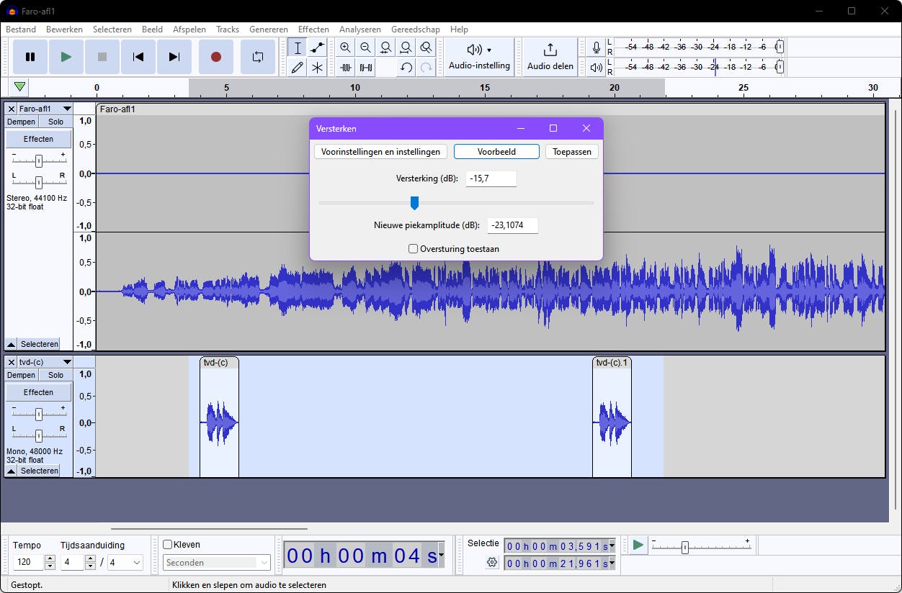The image size is (902, 593).
Task: Enable the Oversturing toestaan checkbox
Action: [413, 248]
